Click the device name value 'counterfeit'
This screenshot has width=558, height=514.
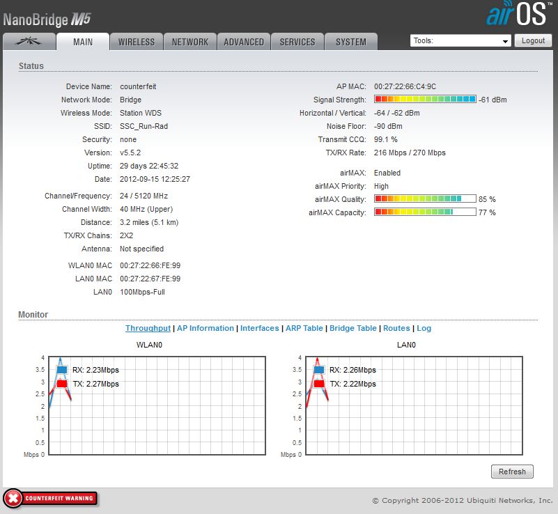point(138,86)
